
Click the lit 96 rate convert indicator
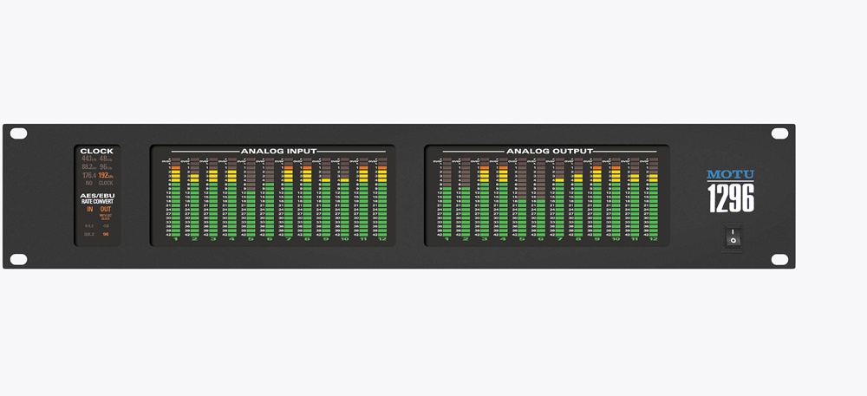[106, 234]
